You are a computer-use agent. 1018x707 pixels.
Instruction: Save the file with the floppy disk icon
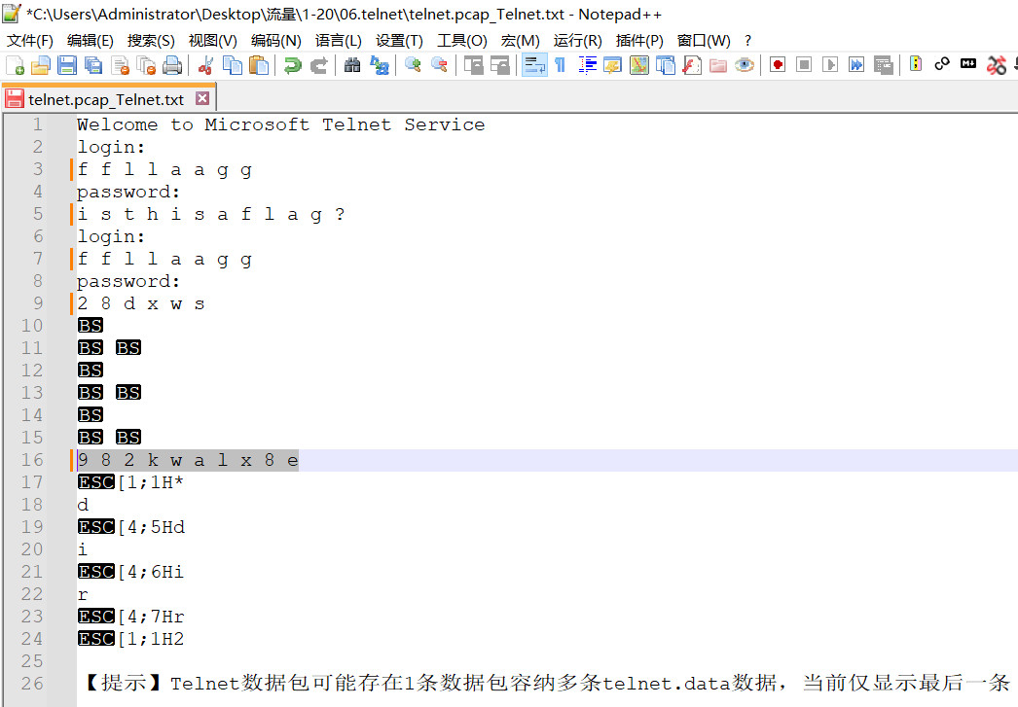(67, 65)
